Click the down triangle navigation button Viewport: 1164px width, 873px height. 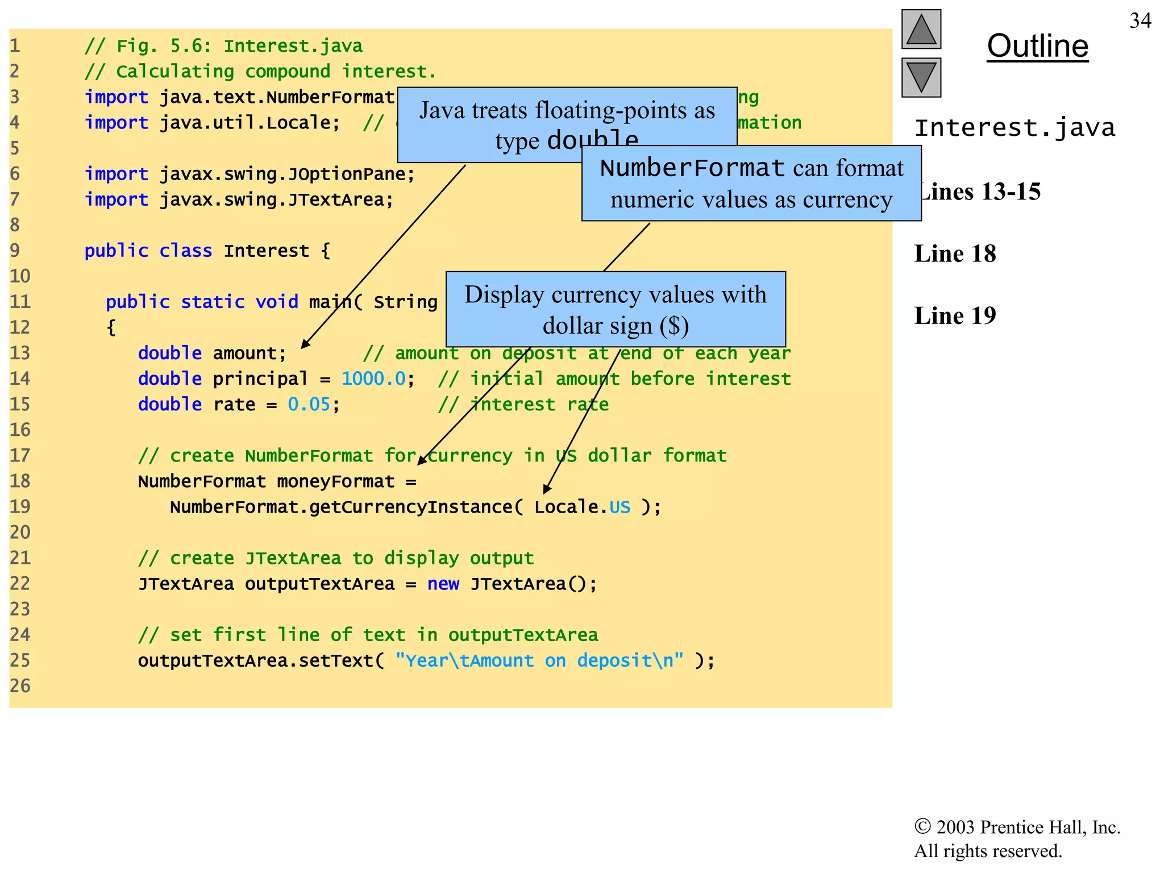click(x=921, y=77)
